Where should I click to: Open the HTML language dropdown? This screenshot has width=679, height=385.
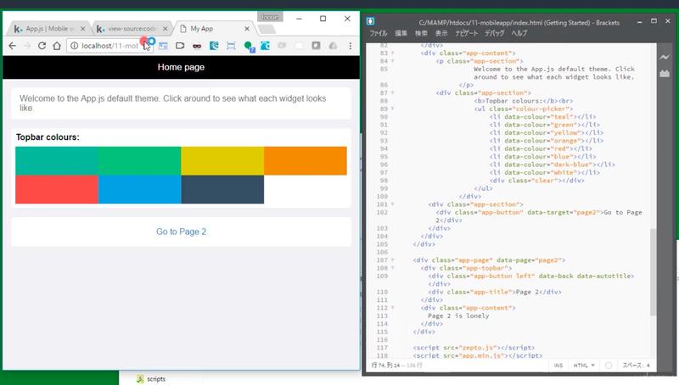click(584, 365)
